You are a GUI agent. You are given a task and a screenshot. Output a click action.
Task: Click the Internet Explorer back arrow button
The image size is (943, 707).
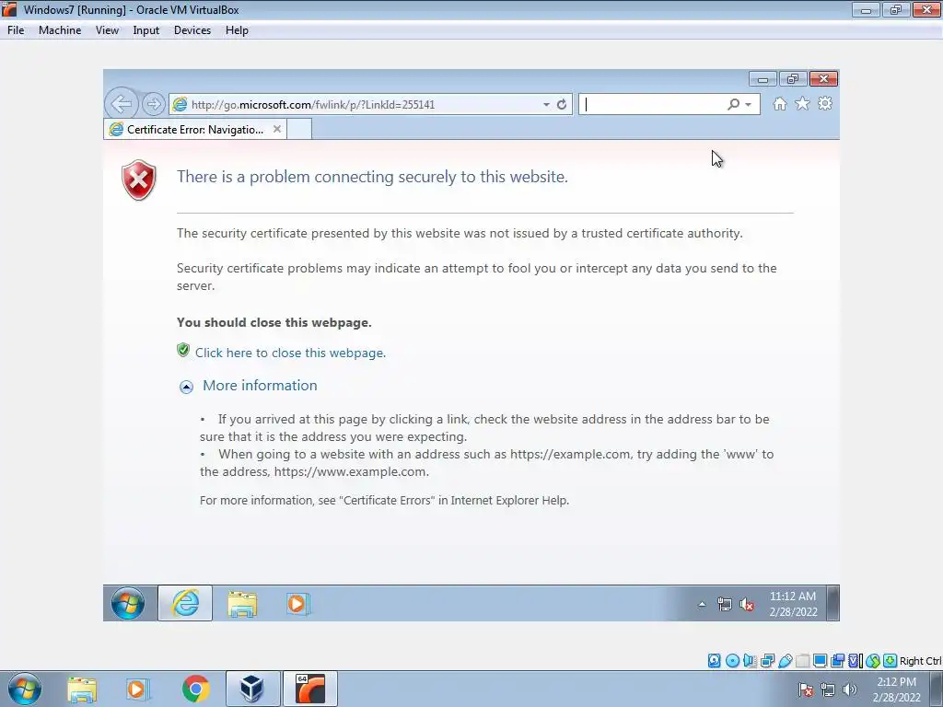pyautogui.click(x=121, y=104)
